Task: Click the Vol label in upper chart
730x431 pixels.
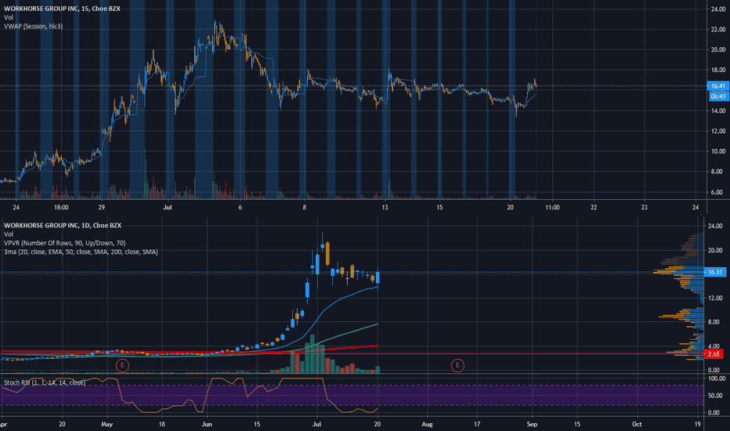Action: 9,17
